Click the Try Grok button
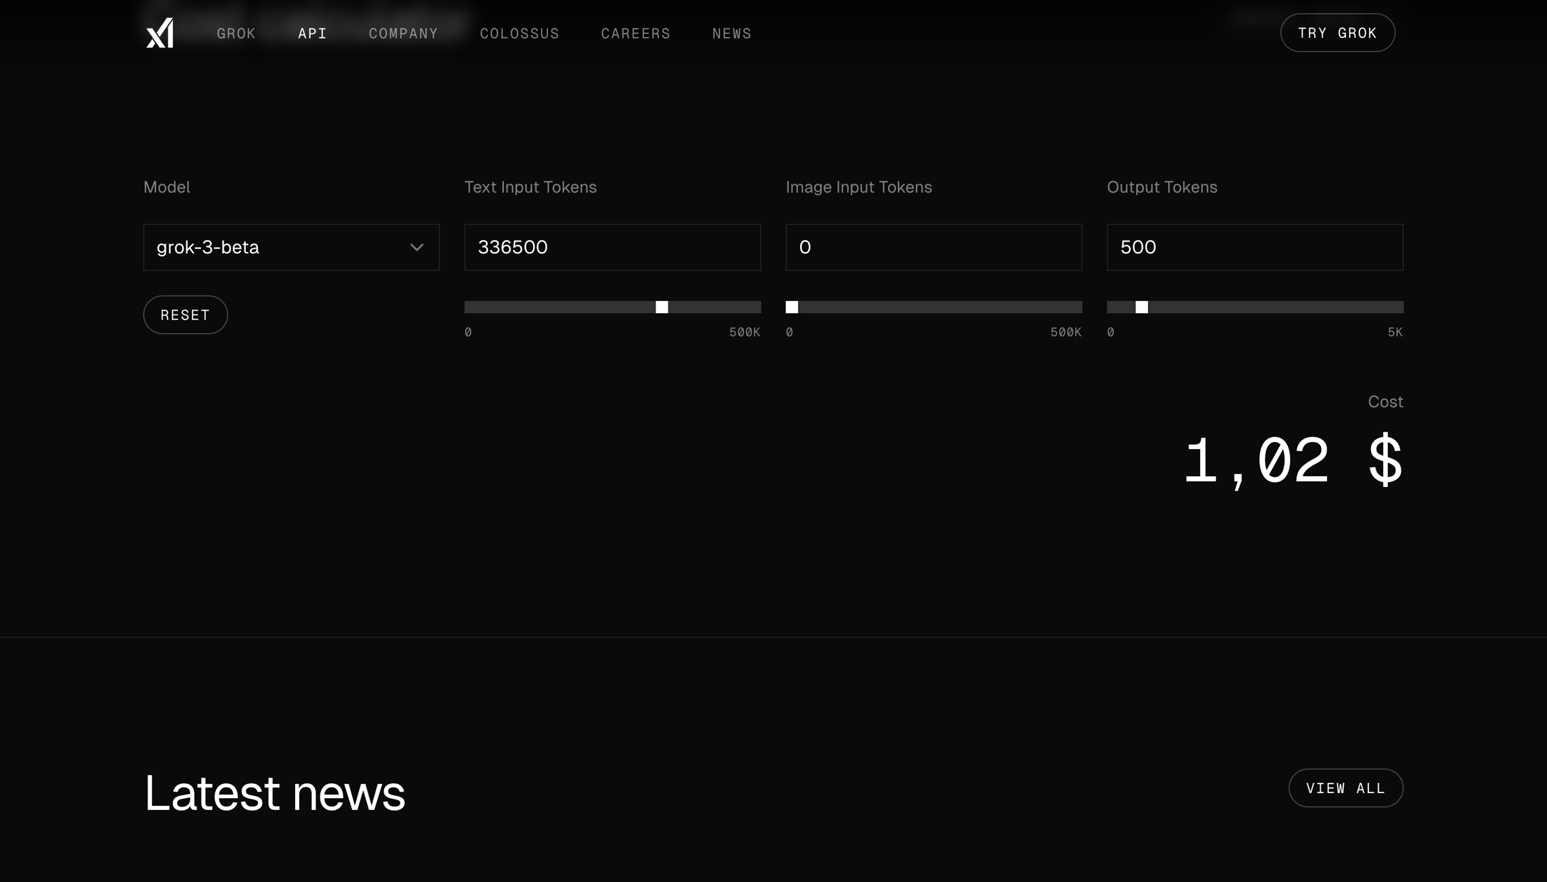 tap(1338, 33)
